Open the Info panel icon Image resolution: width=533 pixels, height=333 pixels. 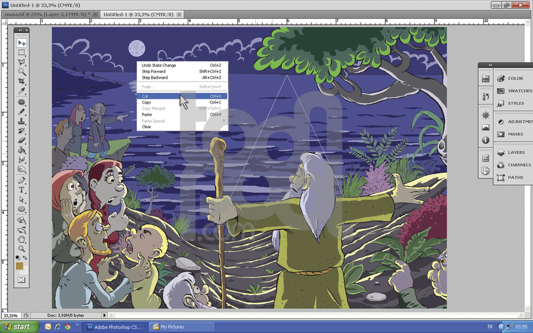tap(486, 140)
